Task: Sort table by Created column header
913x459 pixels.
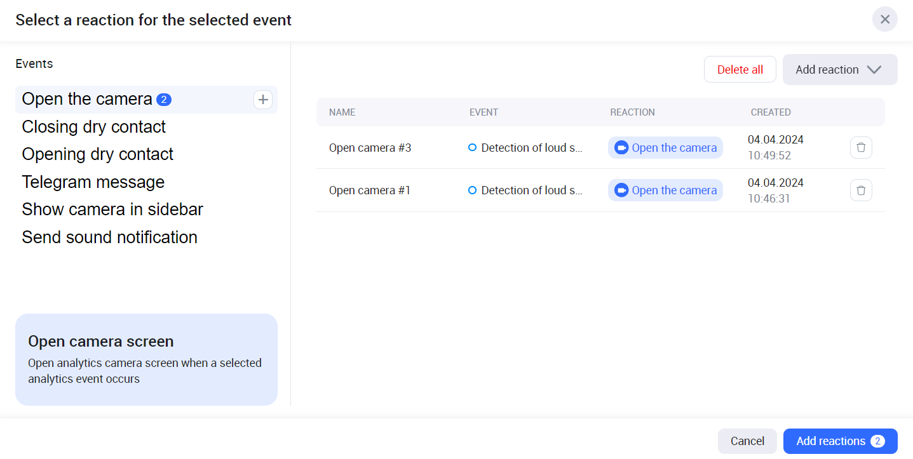Action: (x=770, y=112)
